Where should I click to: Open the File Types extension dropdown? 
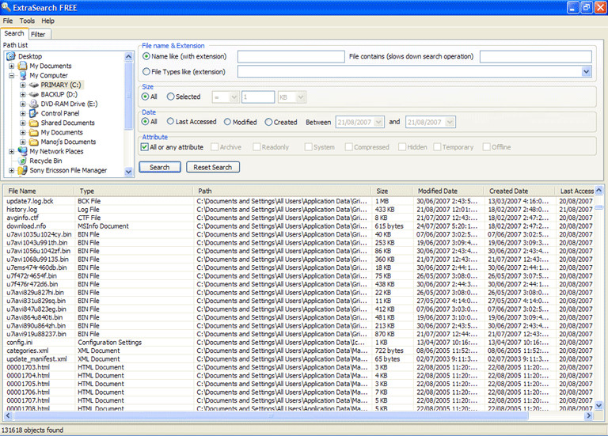pyautogui.click(x=587, y=71)
